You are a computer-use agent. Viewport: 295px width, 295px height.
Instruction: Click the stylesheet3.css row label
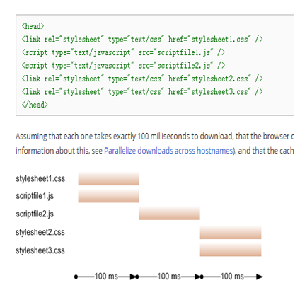[40, 250]
